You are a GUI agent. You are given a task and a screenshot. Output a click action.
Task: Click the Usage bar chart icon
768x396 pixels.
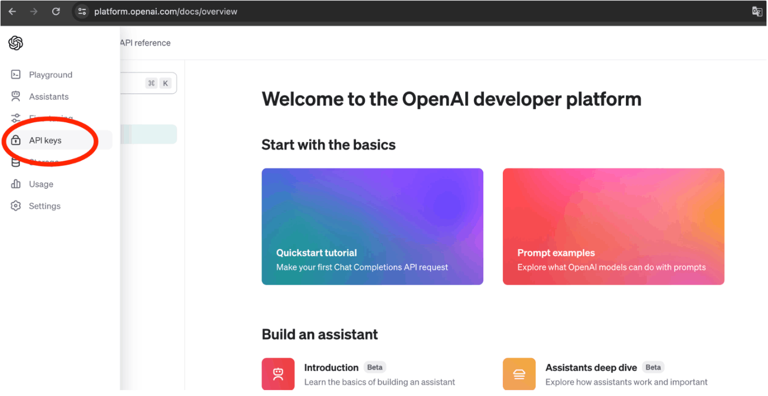tap(16, 184)
